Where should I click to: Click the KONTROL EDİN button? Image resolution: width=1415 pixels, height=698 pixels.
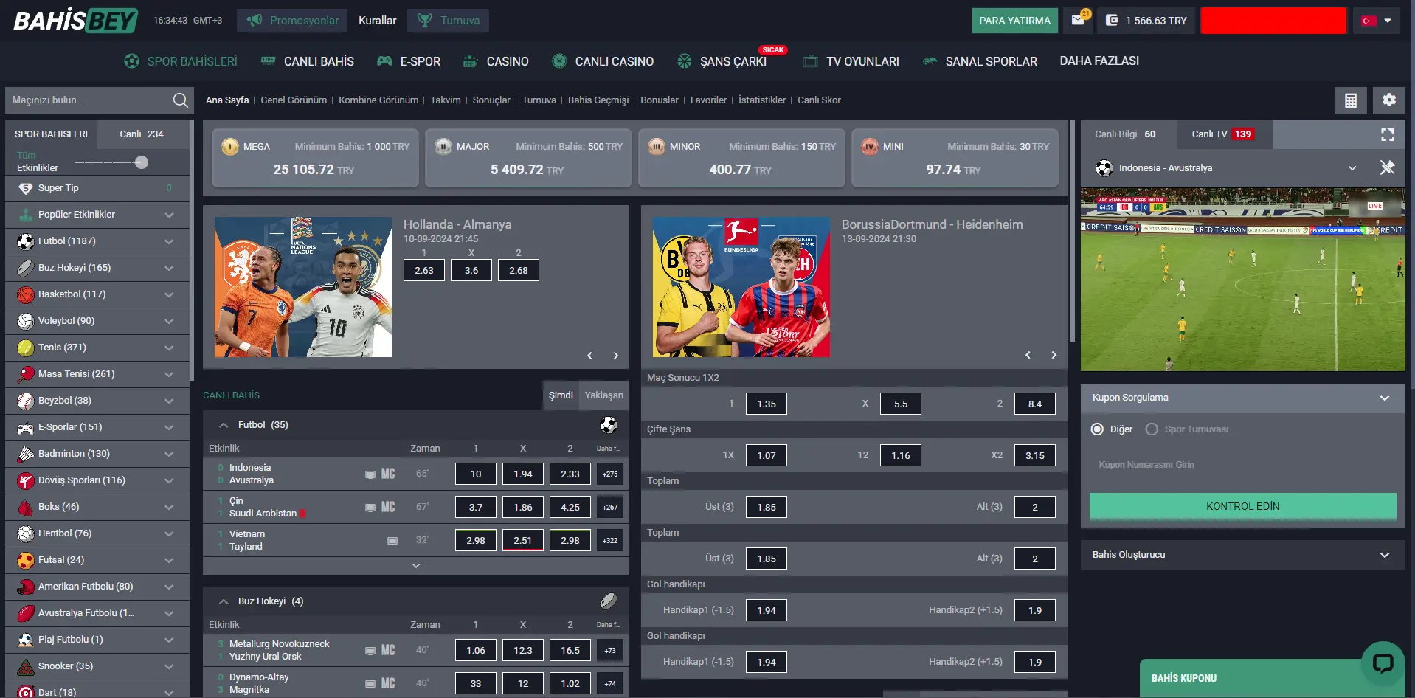(1242, 506)
